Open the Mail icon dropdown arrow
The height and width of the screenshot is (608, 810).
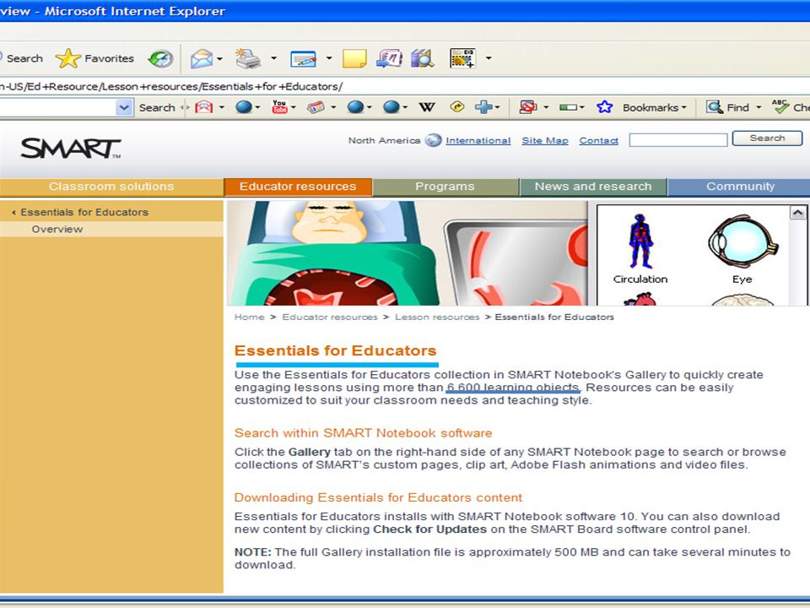click(219, 59)
